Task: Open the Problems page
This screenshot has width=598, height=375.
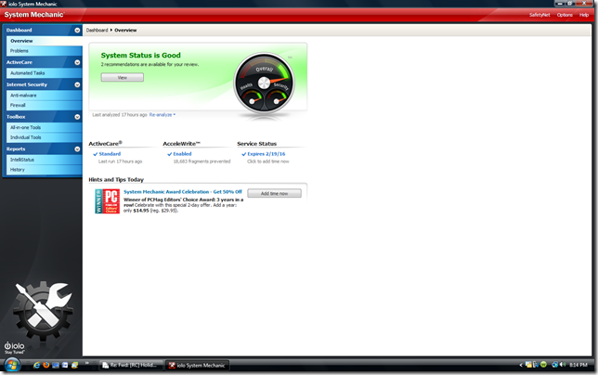Action: point(44,51)
